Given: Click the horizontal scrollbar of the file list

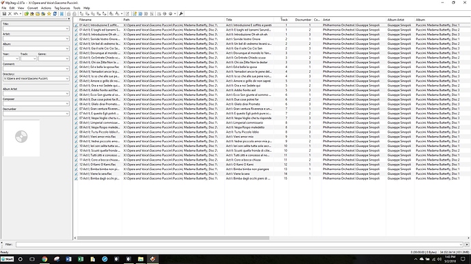Looking at the screenshot, I should pos(173,238).
